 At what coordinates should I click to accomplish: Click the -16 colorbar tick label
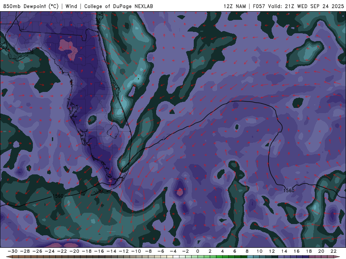pyautogui.click(x=99, y=251)
